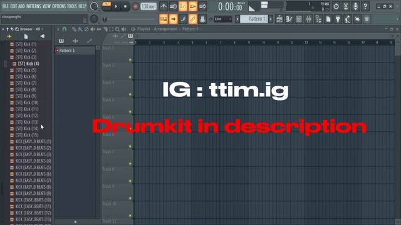Viewport: 401px width, 225px height.
Task: Click the question mark help icon
Action: click(365, 6)
